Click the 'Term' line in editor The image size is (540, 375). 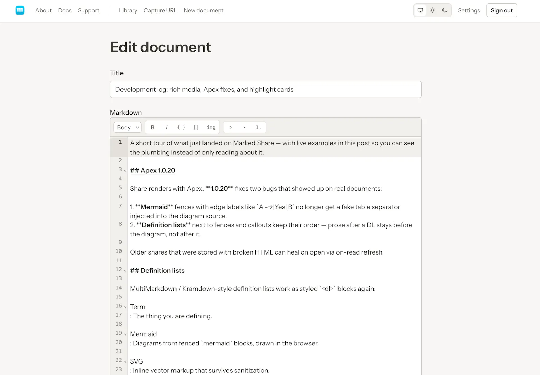point(138,307)
